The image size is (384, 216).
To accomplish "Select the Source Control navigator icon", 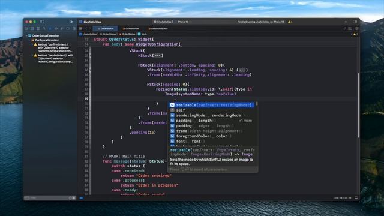I will 32,29.
